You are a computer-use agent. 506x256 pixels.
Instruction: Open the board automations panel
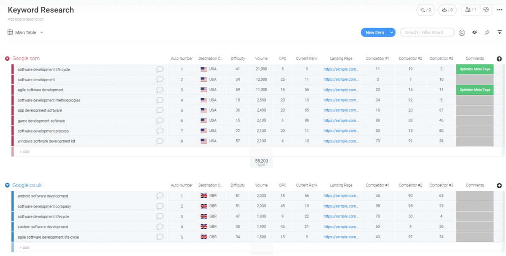pyautogui.click(x=447, y=10)
